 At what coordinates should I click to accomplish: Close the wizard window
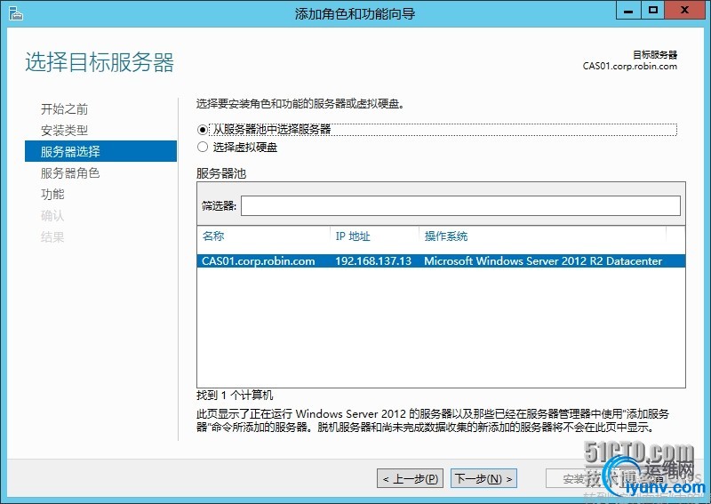coord(684,10)
